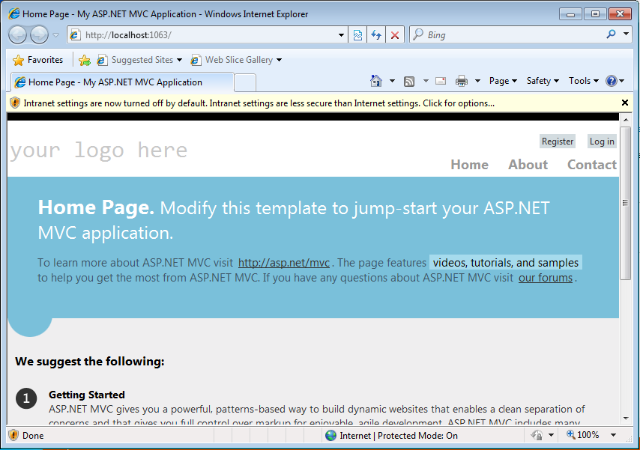Click the 'your logo here' text
This screenshot has height=450, width=640.
point(98,150)
